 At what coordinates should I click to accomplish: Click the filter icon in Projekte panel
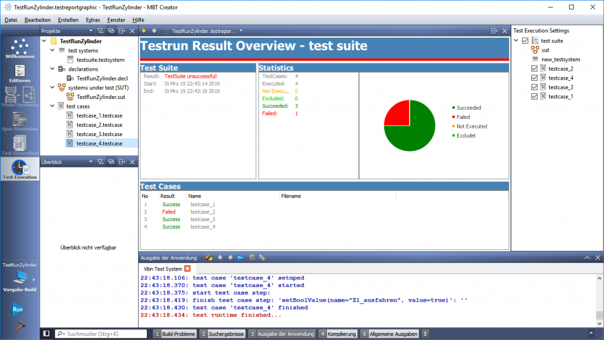(100, 31)
